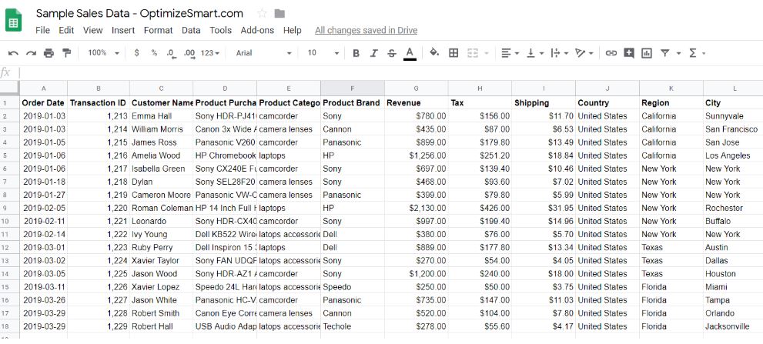Open the zoom 100% dropdown
Screen dimensions: 763x344
104,53
